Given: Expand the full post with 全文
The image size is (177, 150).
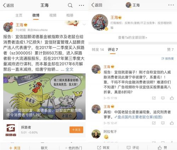Looking at the screenshot, I should tap(69, 69).
